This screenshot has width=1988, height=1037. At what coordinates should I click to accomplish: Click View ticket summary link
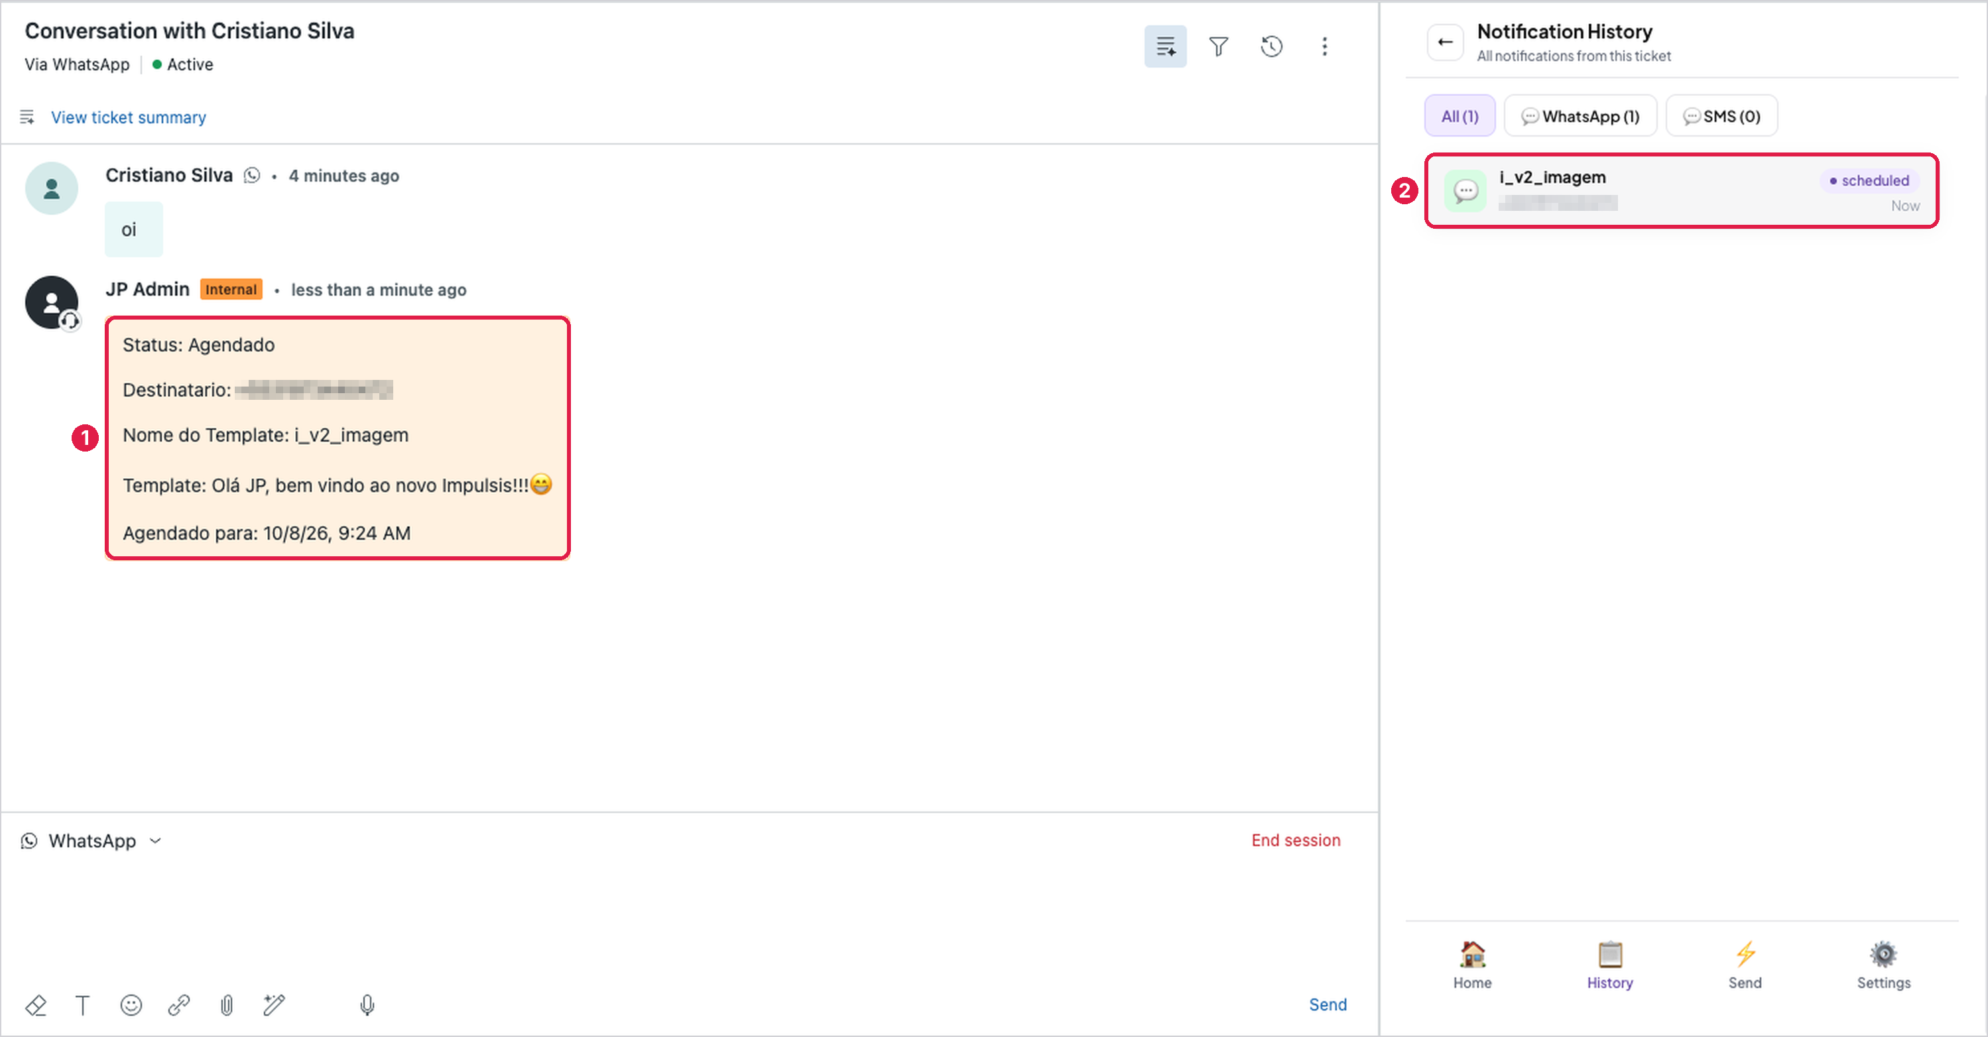pos(128,117)
